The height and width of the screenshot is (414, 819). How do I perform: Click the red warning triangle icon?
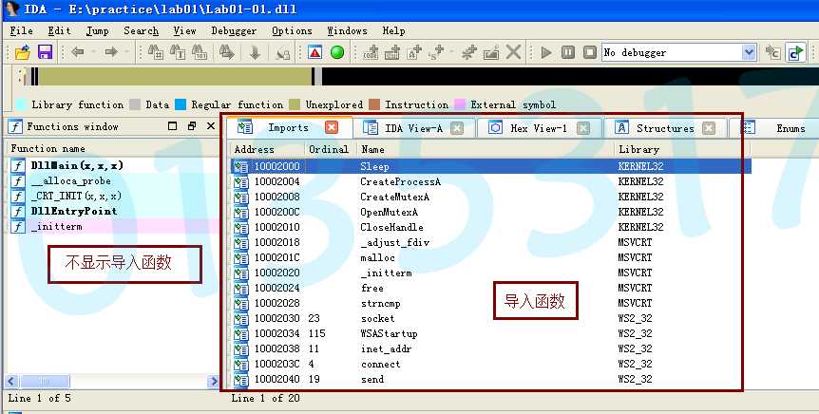314,52
